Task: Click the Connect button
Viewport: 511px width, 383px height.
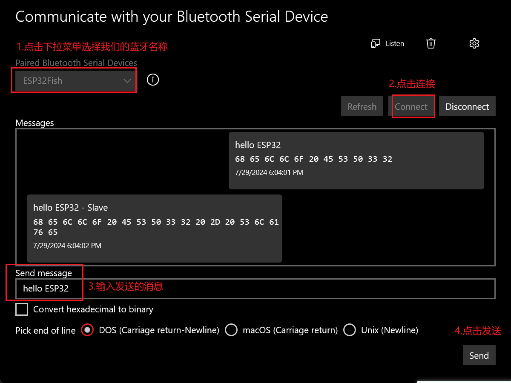Action: click(411, 106)
